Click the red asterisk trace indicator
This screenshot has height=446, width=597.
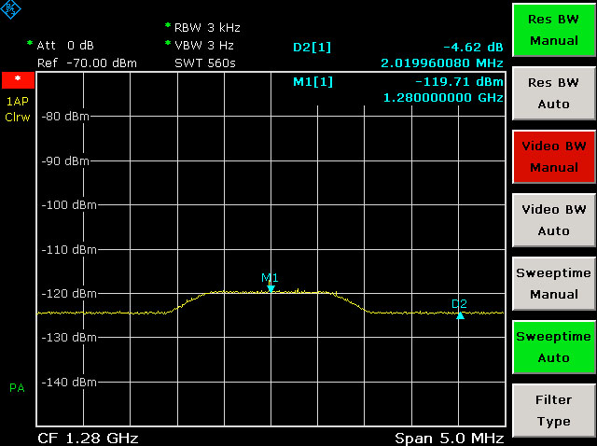pos(18,79)
